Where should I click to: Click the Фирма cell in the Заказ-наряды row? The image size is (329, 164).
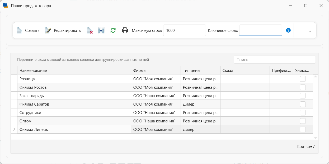point(156,96)
